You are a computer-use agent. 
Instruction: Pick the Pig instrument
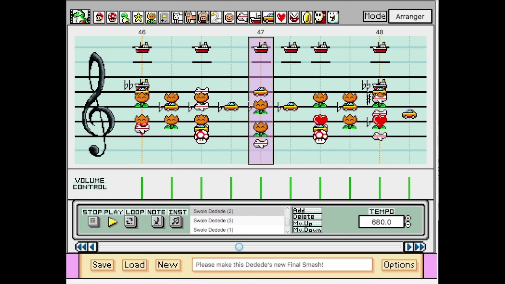tap(204, 17)
